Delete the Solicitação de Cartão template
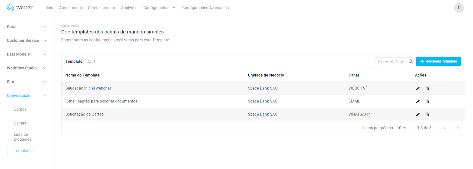Screen dimensions: 473x169 tap(428, 114)
